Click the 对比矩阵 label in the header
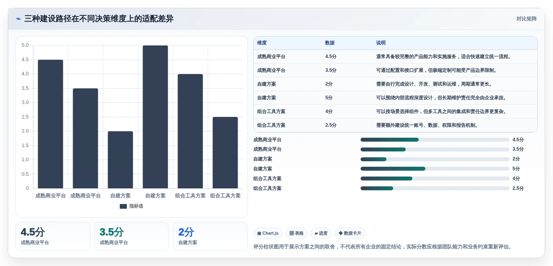 [x=526, y=19]
